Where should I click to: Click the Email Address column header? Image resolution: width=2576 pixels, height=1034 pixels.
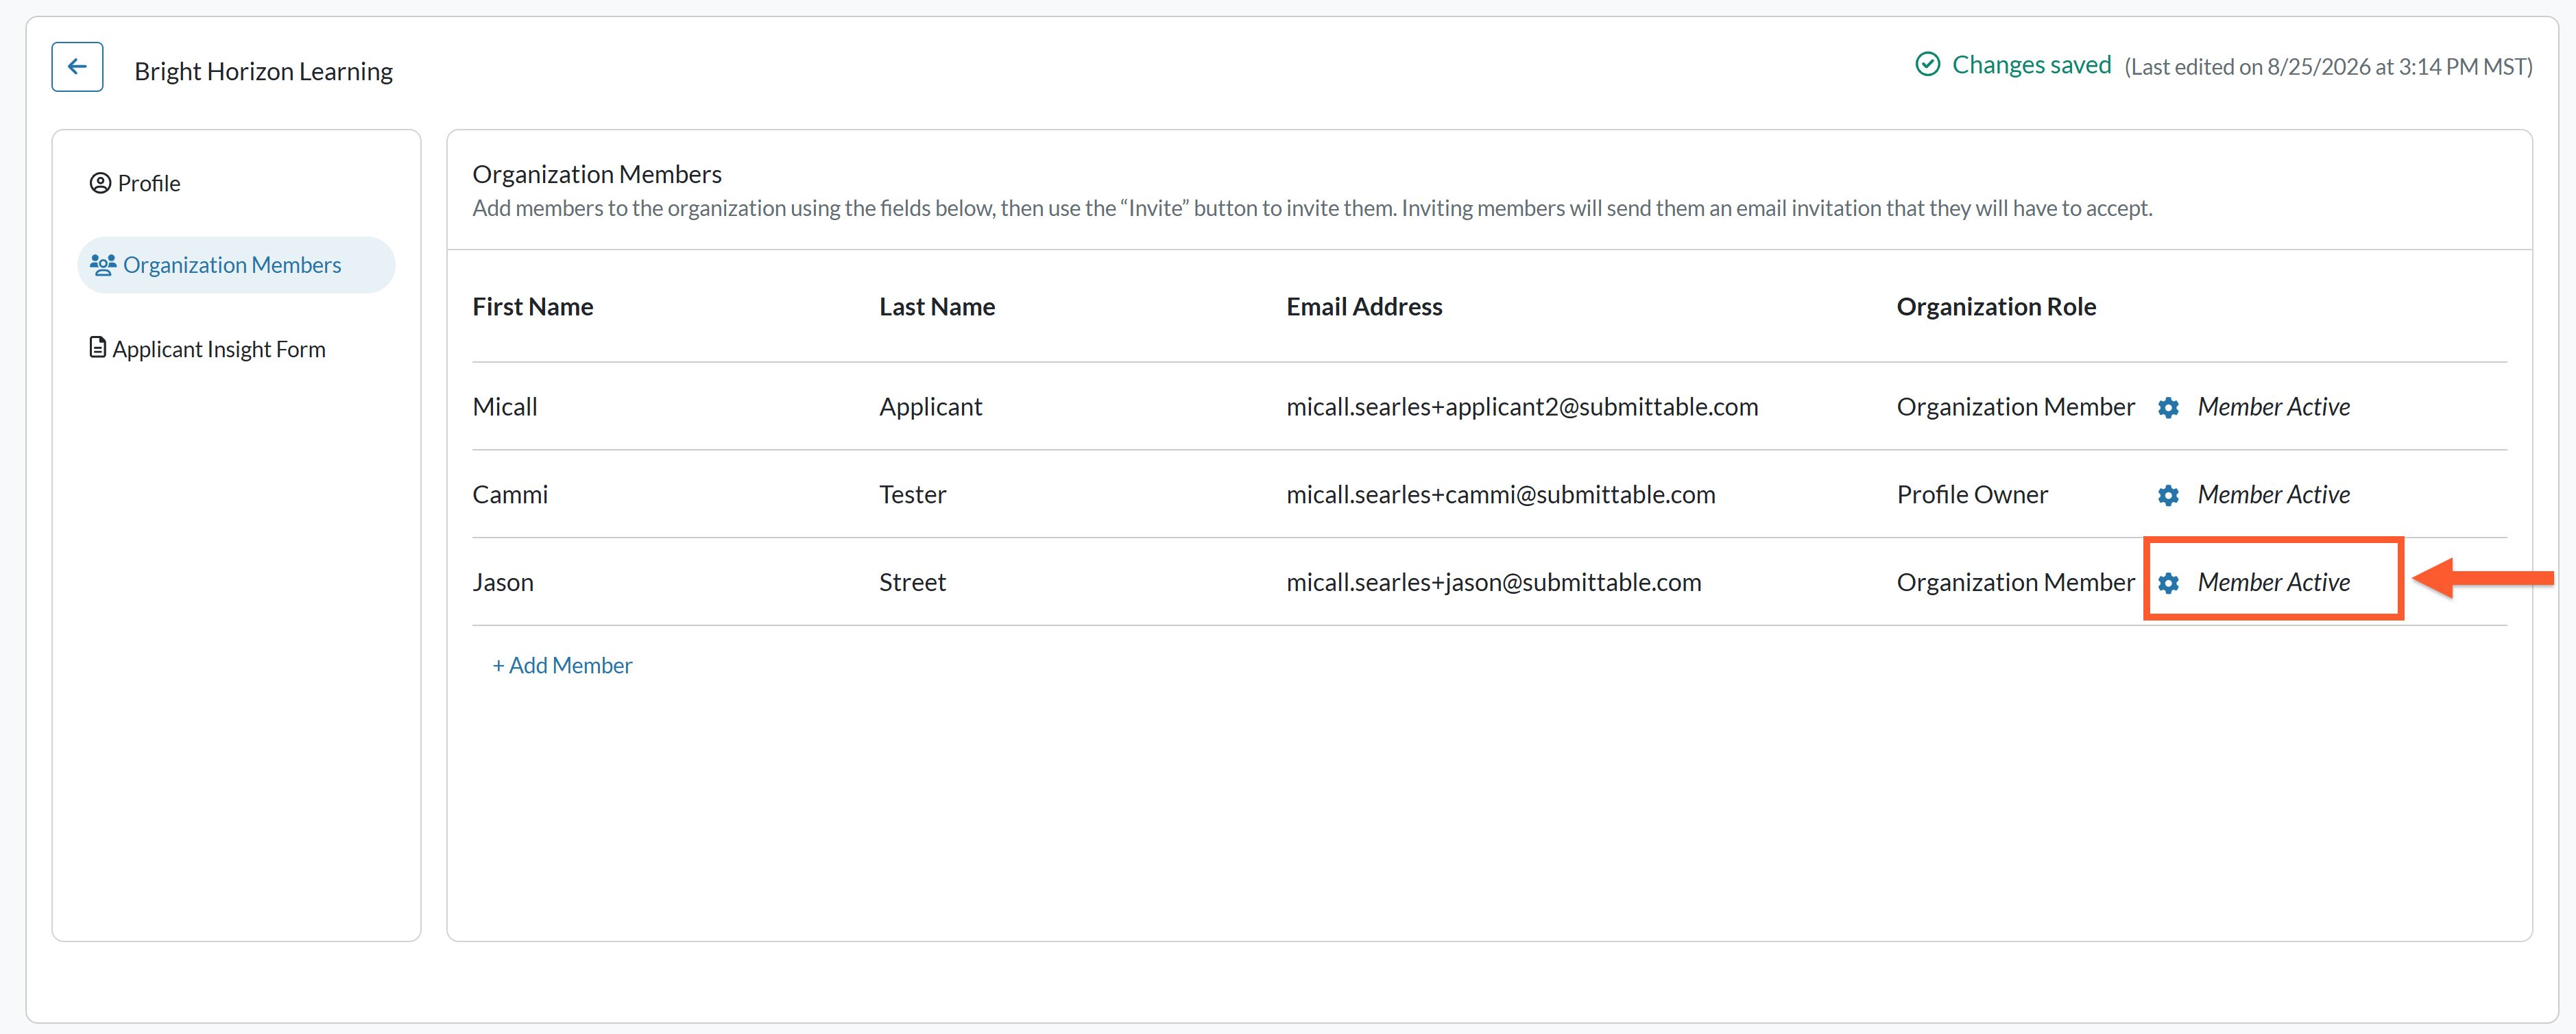click(x=1364, y=306)
